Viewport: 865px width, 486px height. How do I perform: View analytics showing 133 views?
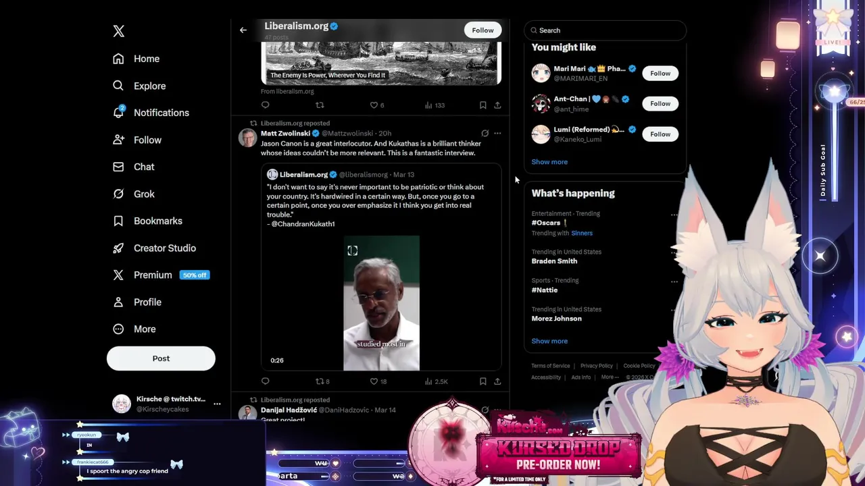(434, 105)
